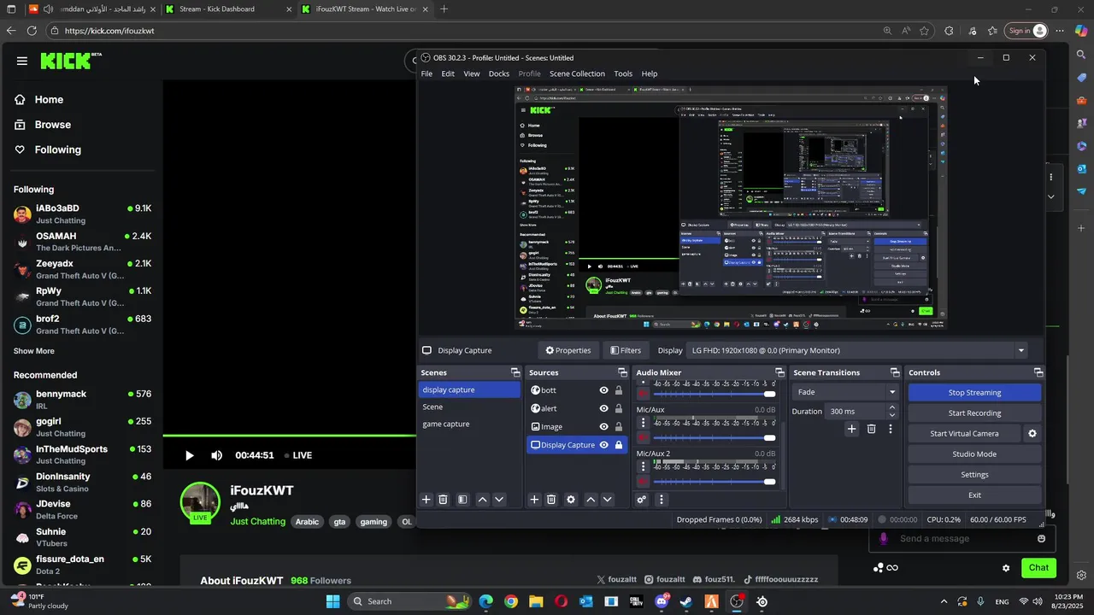Open source Properties button

pyautogui.click(x=568, y=350)
